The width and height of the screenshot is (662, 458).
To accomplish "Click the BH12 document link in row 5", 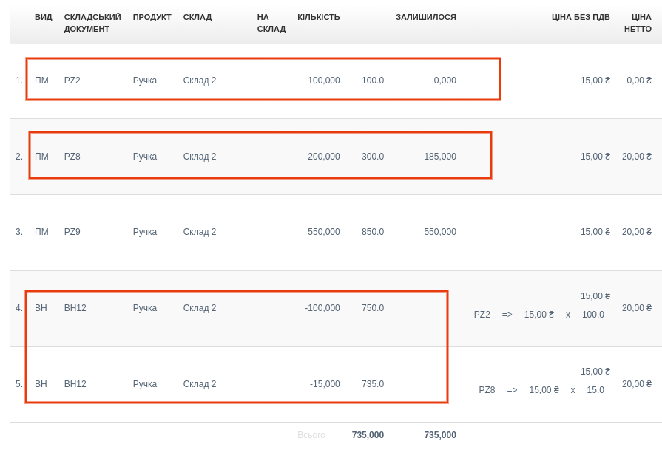I will 75,384.
